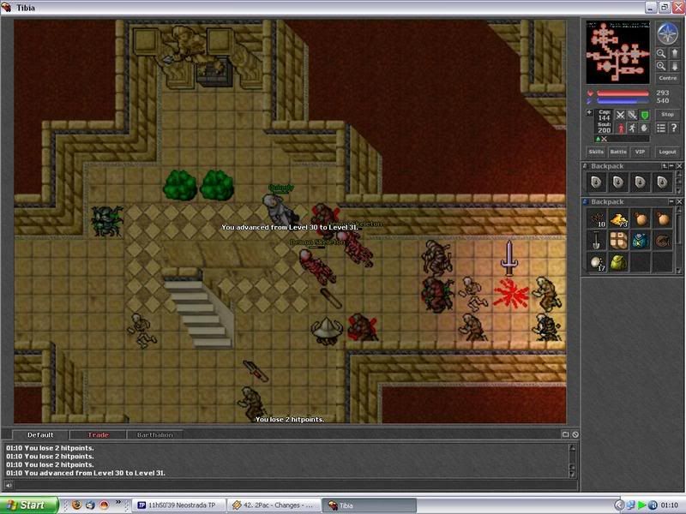Zoom in the minimap

tap(661, 66)
